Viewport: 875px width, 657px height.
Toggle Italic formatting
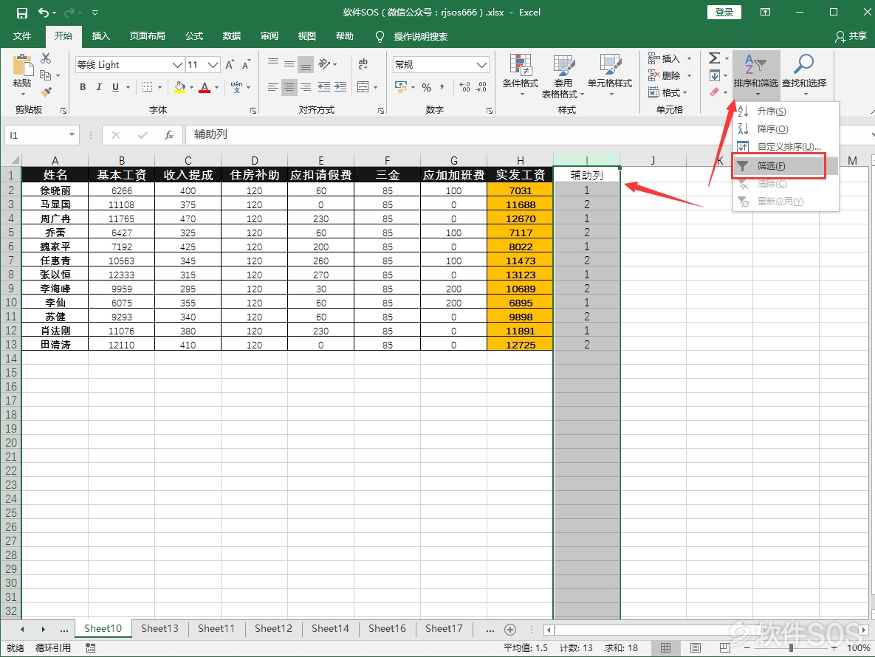point(99,87)
